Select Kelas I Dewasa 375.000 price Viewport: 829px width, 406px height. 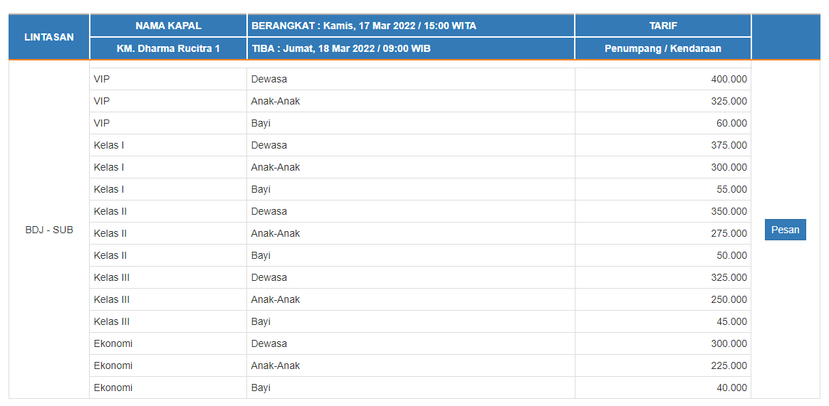[729, 145]
